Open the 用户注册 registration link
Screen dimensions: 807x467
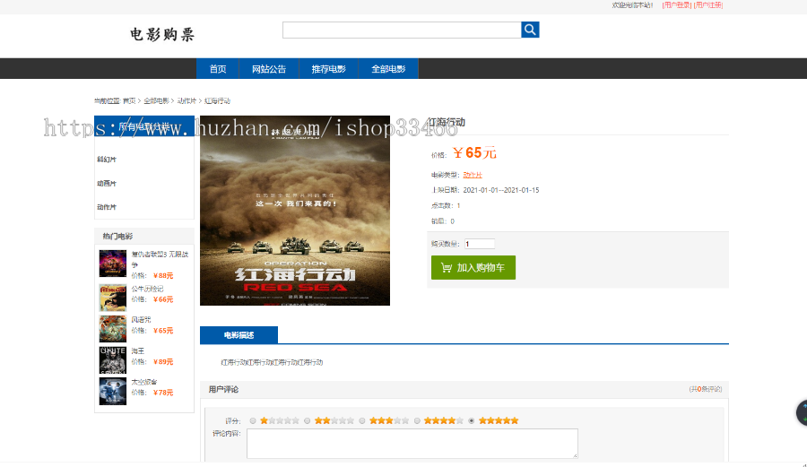(708, 5)
